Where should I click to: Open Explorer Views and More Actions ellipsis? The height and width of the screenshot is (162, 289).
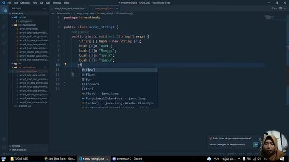click(44, 8)
